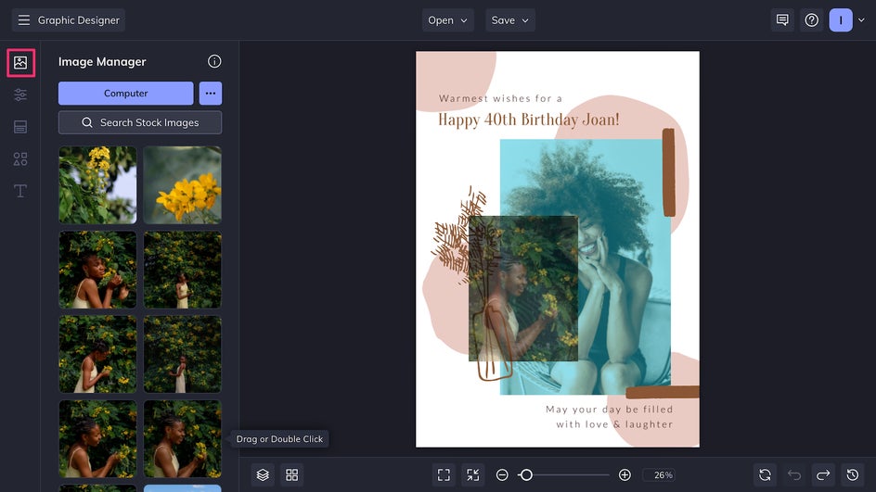
Task: Open the comments feedback icon
Action: coord(782,20)
